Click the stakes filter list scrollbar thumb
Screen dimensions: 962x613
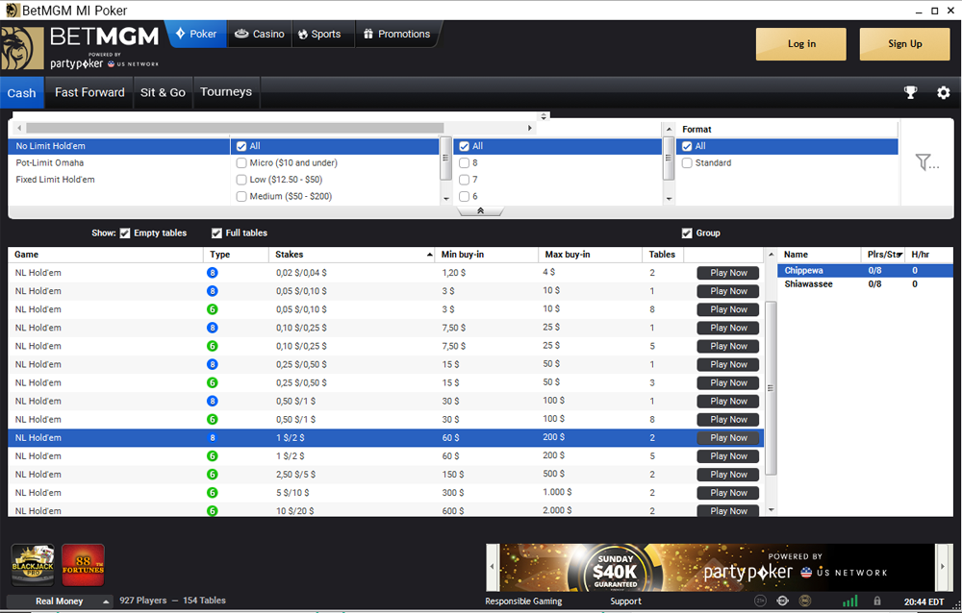pyautogui.click(x=446, y=159)
